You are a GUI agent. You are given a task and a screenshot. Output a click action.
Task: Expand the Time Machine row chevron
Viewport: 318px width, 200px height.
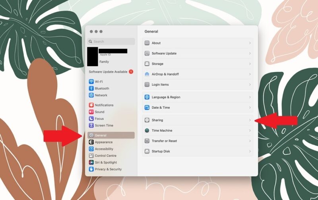(250, 131)
